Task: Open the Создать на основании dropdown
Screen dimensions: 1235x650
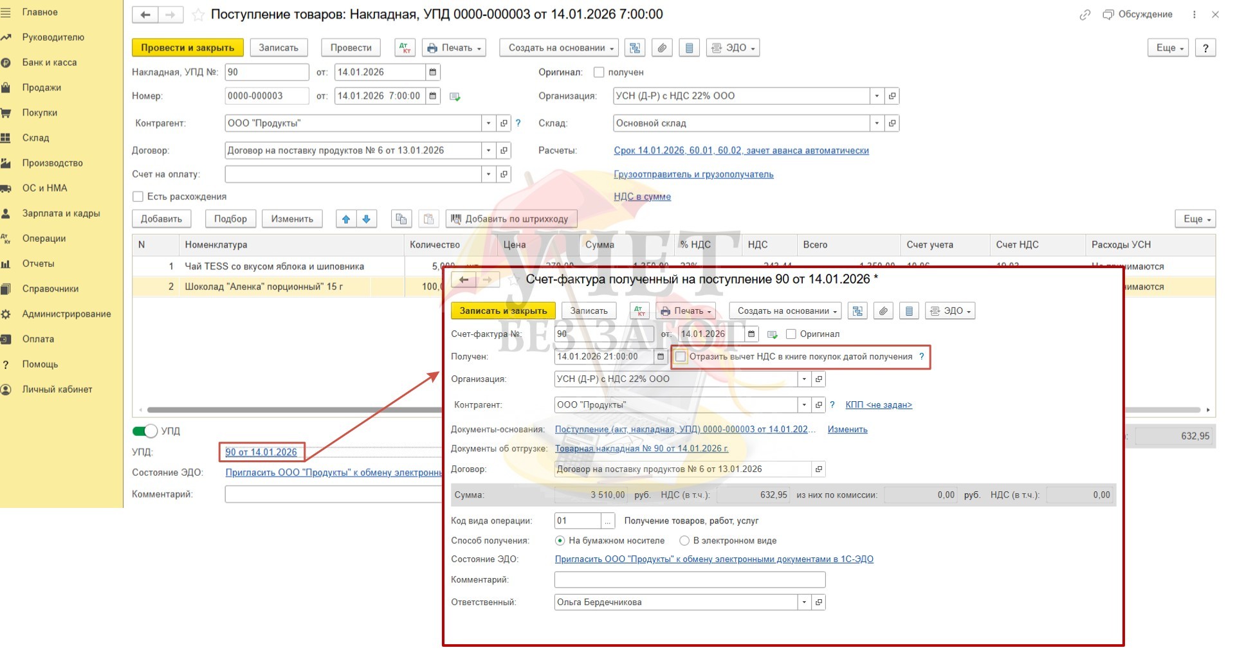Action: (x=558, y=48)
